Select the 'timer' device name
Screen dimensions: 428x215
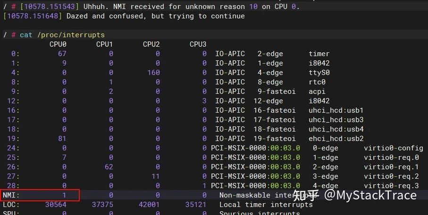(319, 54)
